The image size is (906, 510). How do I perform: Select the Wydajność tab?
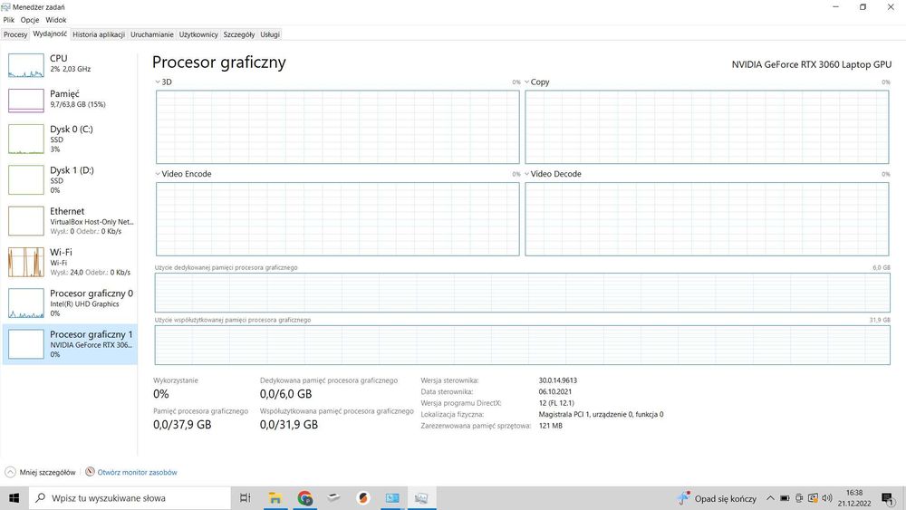click(x=50, y=34)
